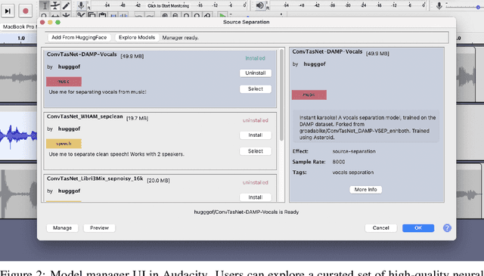Click the blue waveform track in the Audacity window
Viewport: 484px width, 276px height.
pyautogui.click(x=18, y=136)
